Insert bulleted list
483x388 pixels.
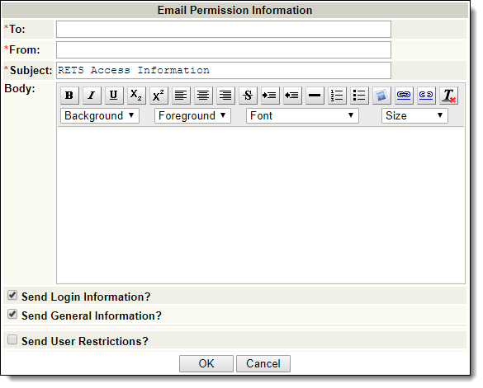[359, 96]
